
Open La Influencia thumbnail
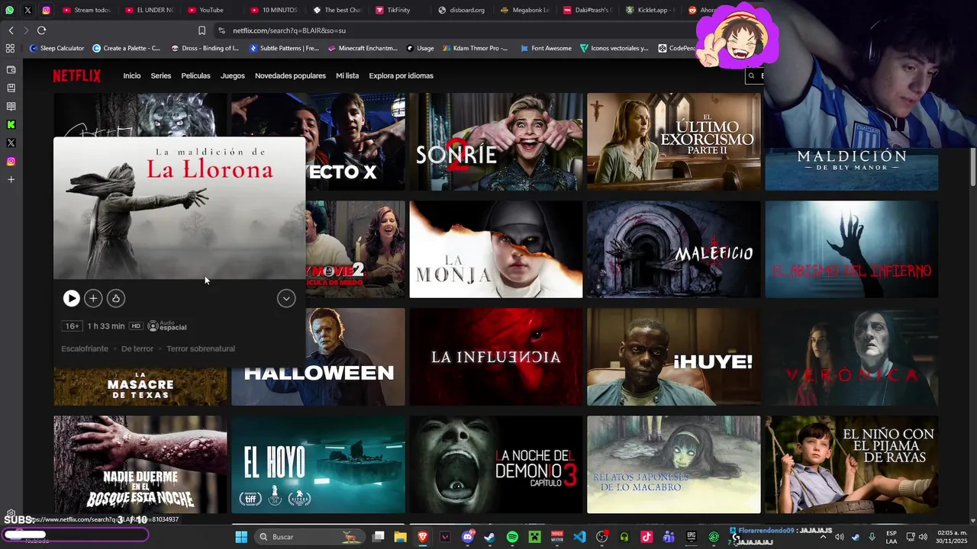[x=496, y=357]
